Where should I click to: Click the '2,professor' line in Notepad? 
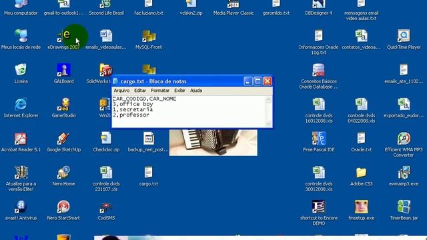pos(131,115)
